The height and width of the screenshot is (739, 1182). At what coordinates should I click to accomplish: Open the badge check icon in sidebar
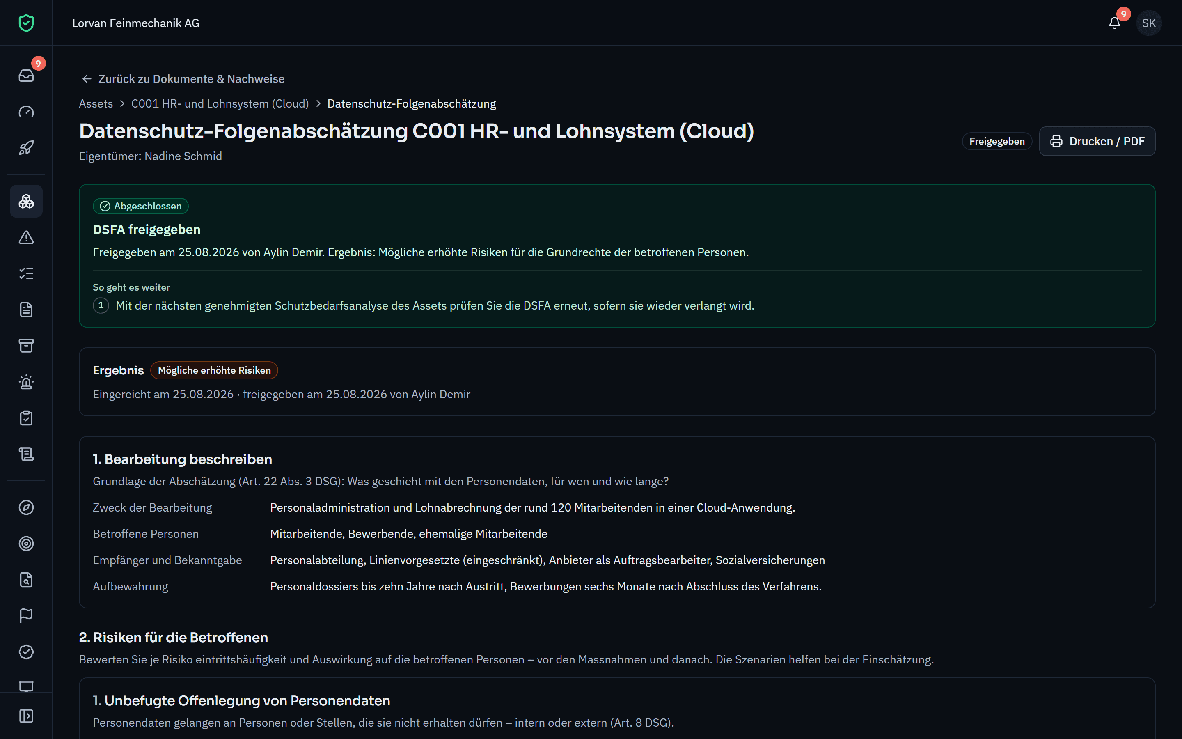[x=26, y=652]
